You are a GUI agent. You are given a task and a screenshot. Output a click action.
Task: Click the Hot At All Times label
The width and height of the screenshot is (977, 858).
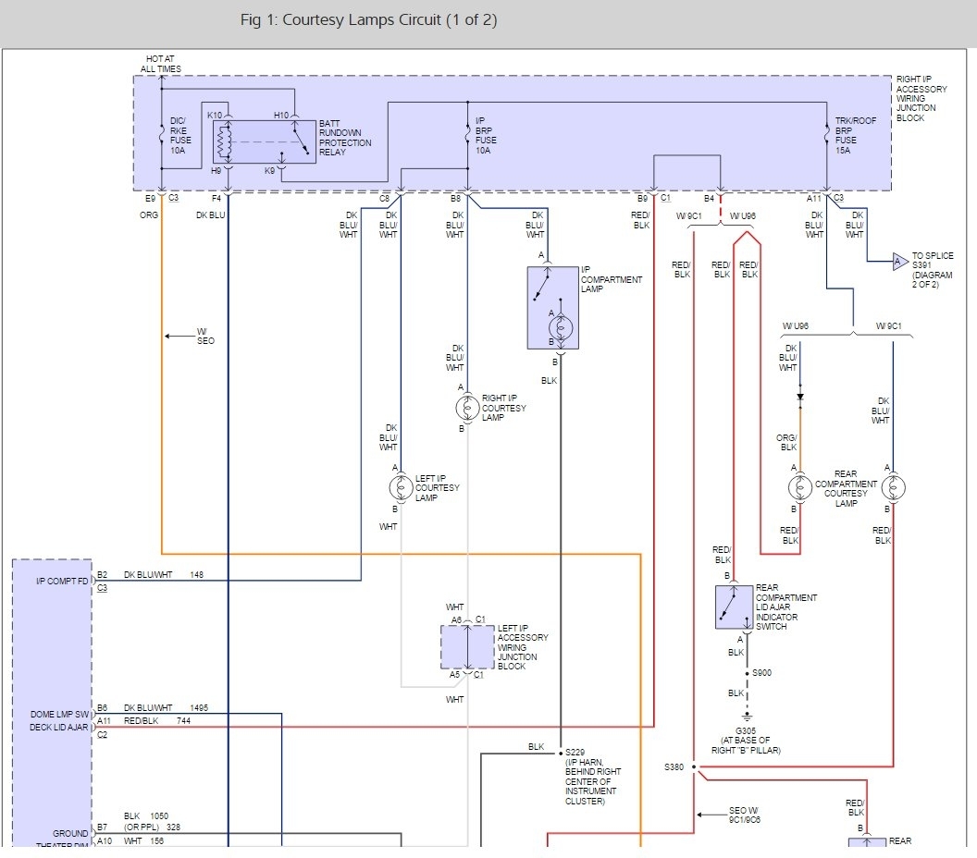[x=161, y=64]
